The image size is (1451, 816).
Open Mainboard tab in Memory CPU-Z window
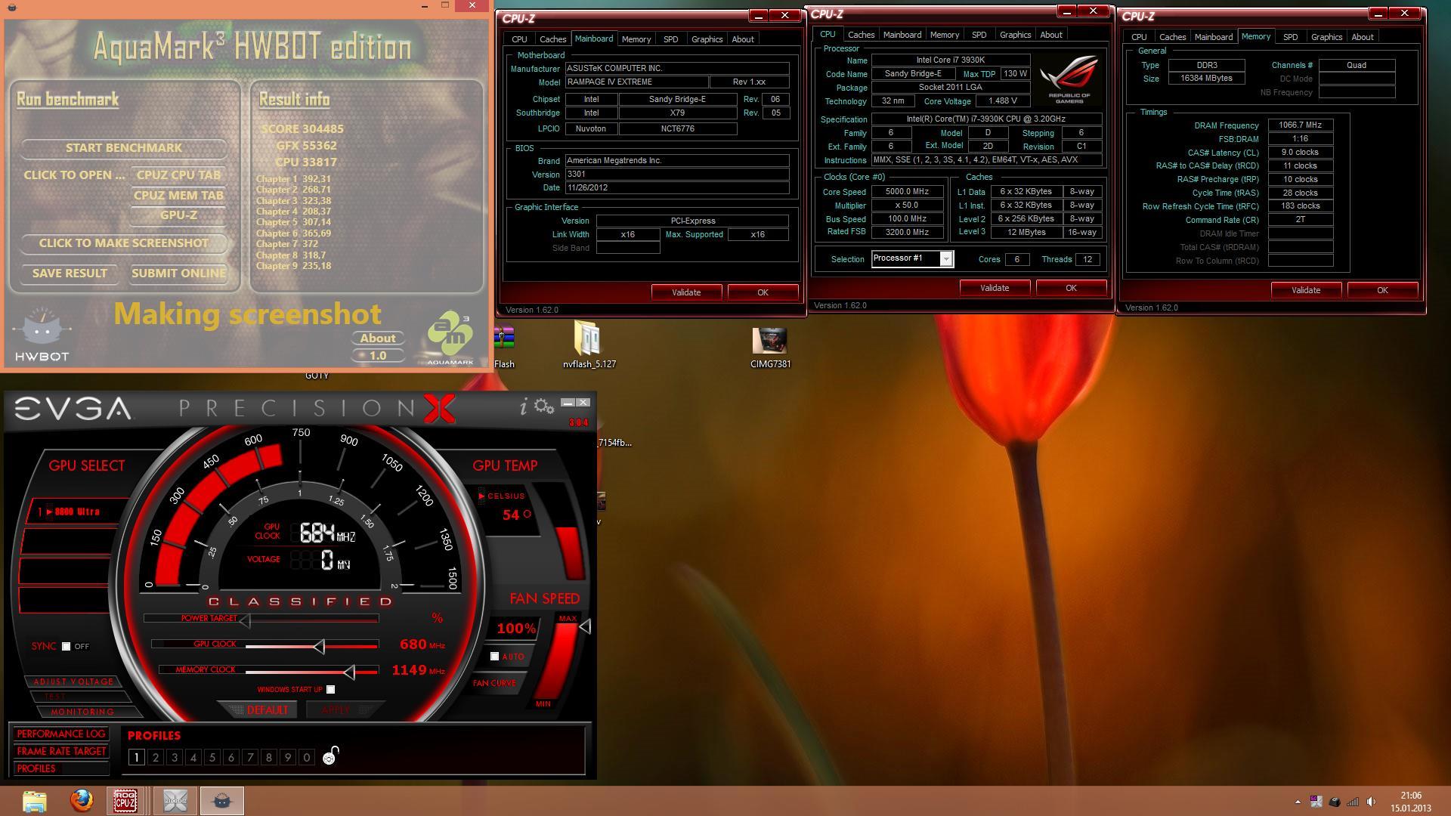pyautogui.click(x=1213, y=37)
